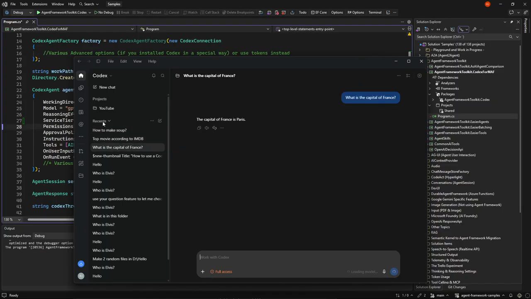Screen dimensions: 531x299
Task: Start a New chat in Codex
Action: point(104,87)
